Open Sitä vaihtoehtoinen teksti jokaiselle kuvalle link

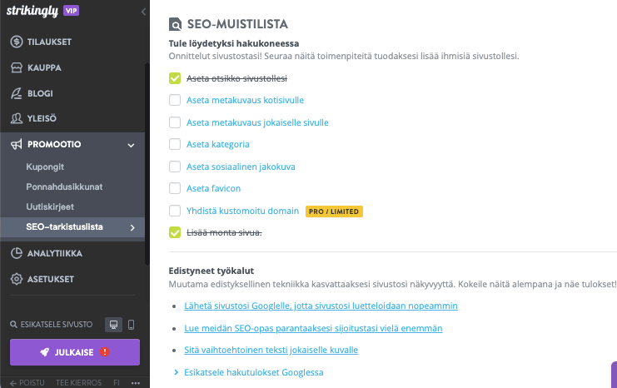click(271, 350)
